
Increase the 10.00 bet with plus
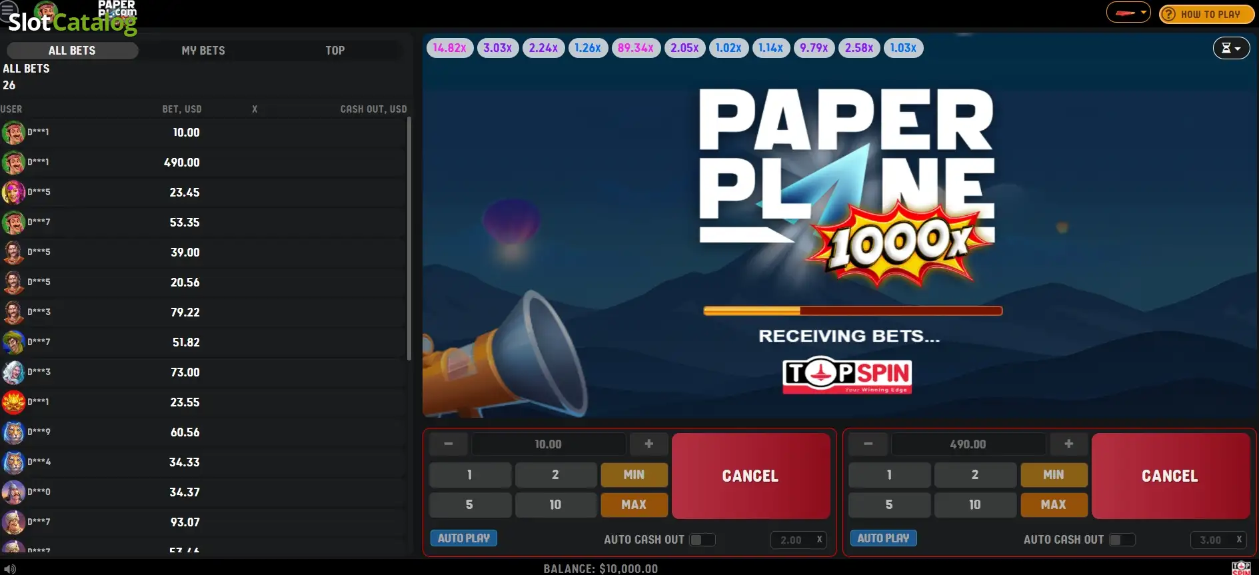tap(649, 444)
